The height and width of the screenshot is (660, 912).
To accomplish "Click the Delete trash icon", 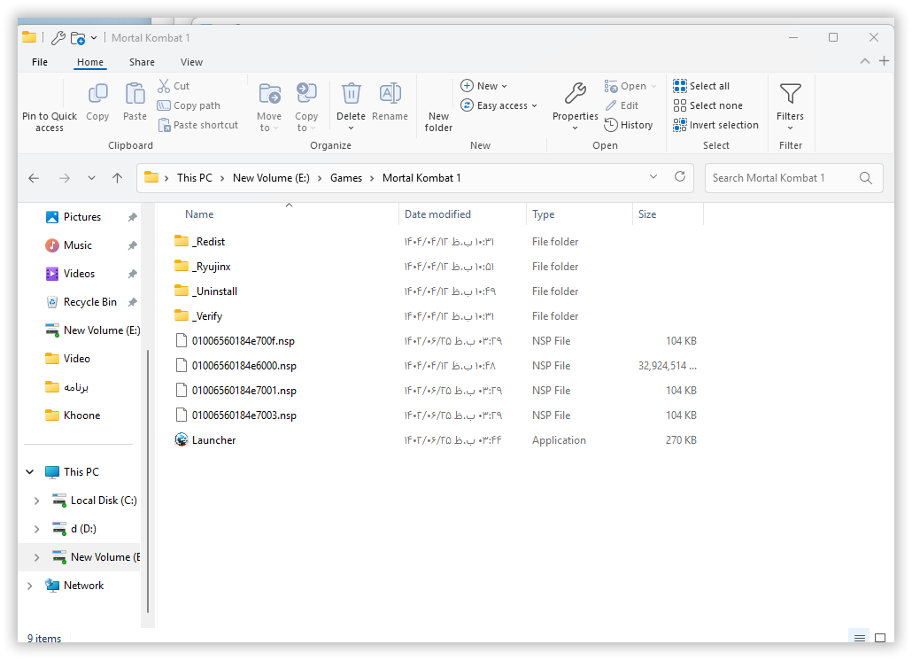I will pos(352,94).
